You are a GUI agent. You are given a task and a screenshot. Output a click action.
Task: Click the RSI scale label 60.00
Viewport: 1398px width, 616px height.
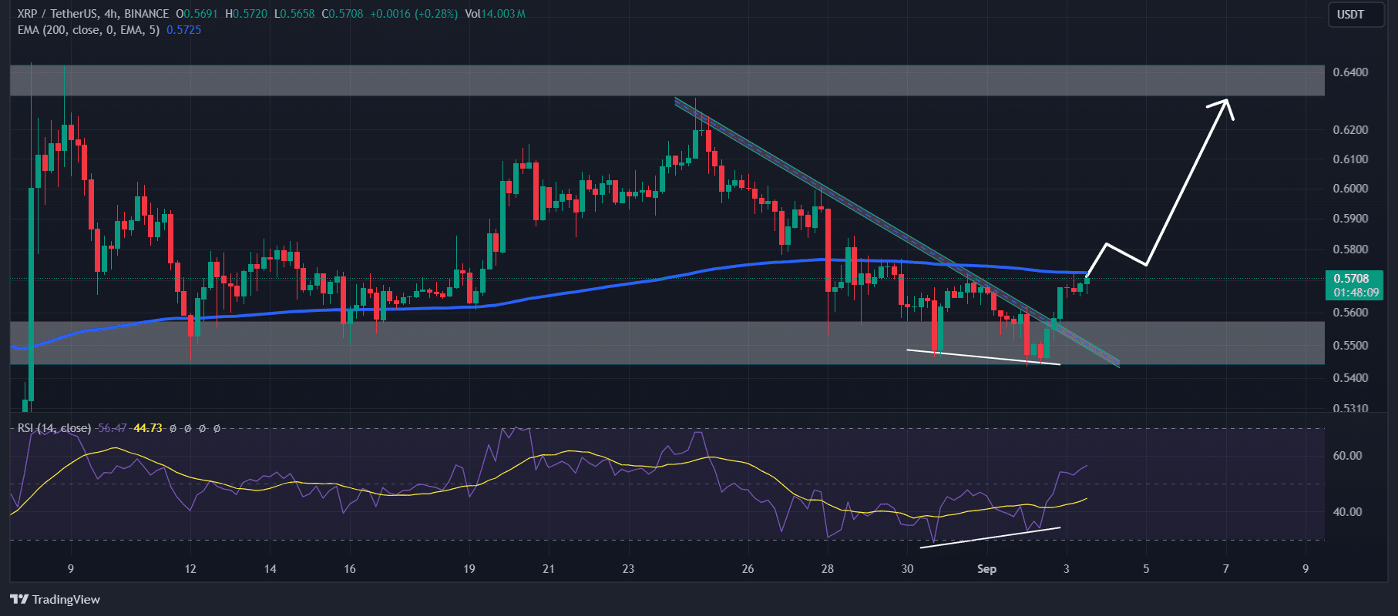tap(1348, 456)
